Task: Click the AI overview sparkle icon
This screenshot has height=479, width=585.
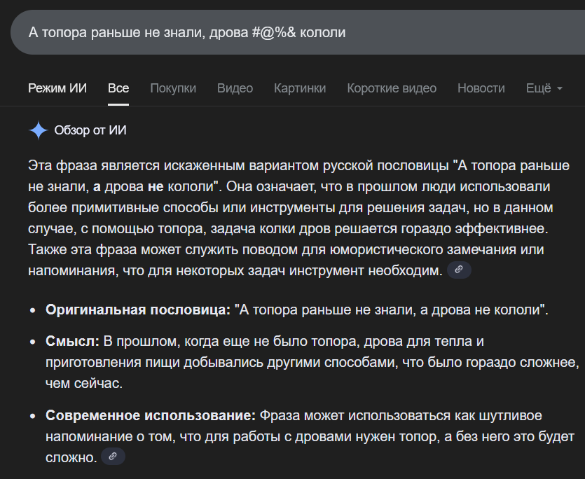Action: 38,131
